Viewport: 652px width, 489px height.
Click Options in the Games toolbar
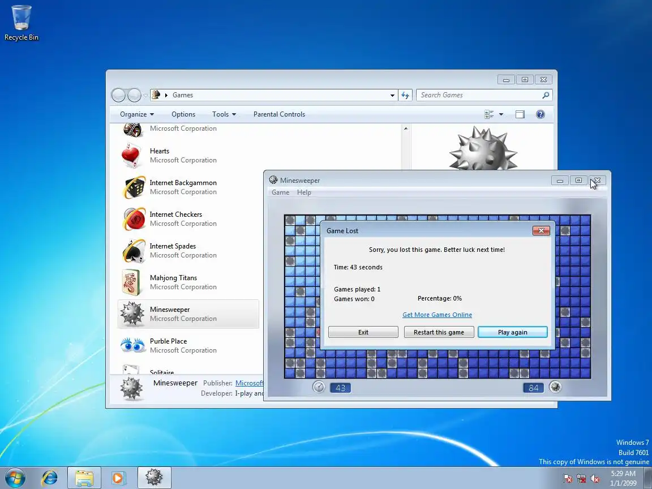click(x=183, y=114)
